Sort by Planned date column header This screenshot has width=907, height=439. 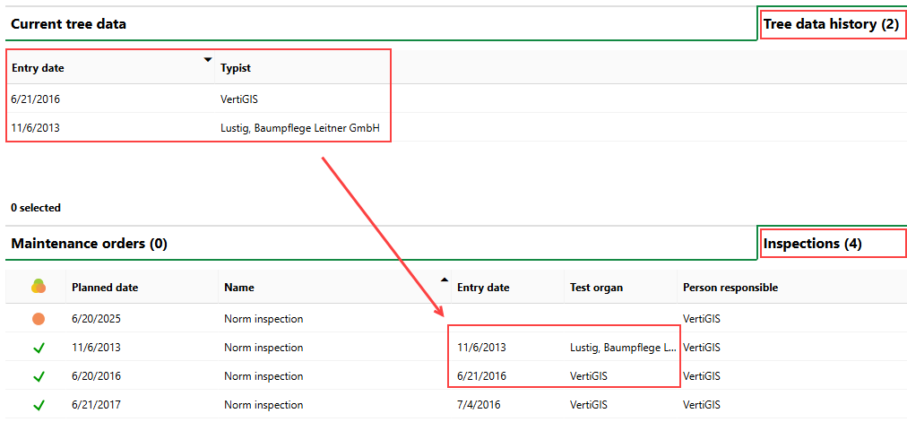[x=105, y=288]
